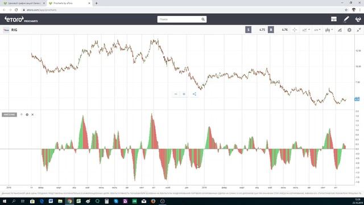Open a new browser tab
This screenshot has height=205, width=364.
click(96, 3)
